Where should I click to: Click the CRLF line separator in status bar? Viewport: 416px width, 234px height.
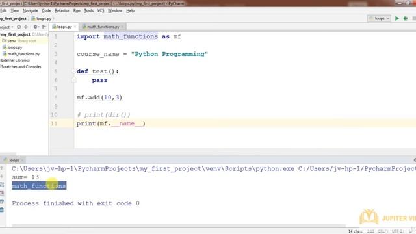(383, 231)
